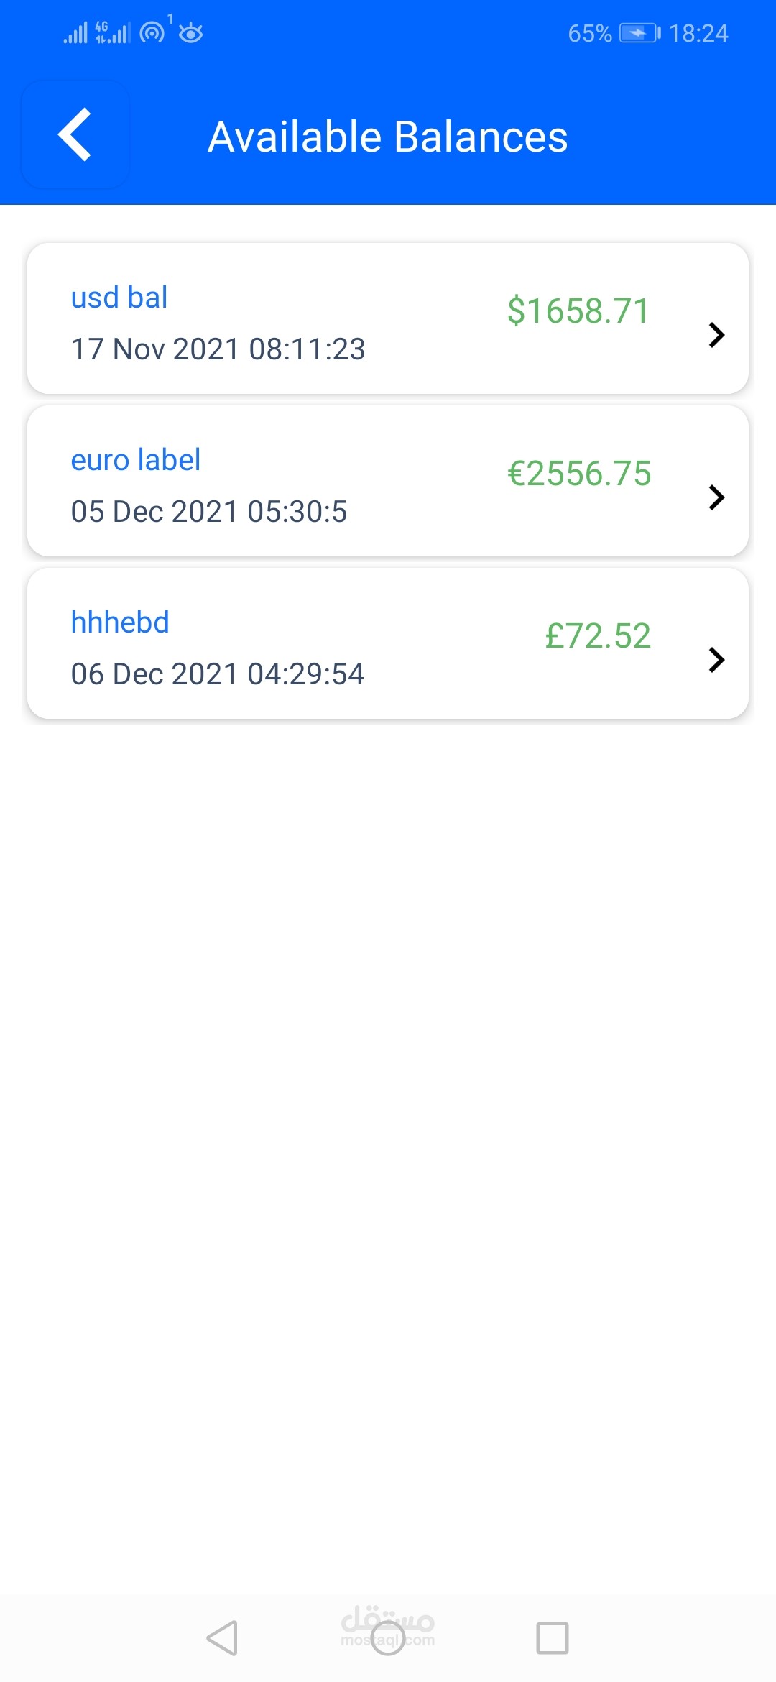Viewport: 776px width, 1682px height.
Task: Tap the 4G signal strength icon
Action: (113, 33)
